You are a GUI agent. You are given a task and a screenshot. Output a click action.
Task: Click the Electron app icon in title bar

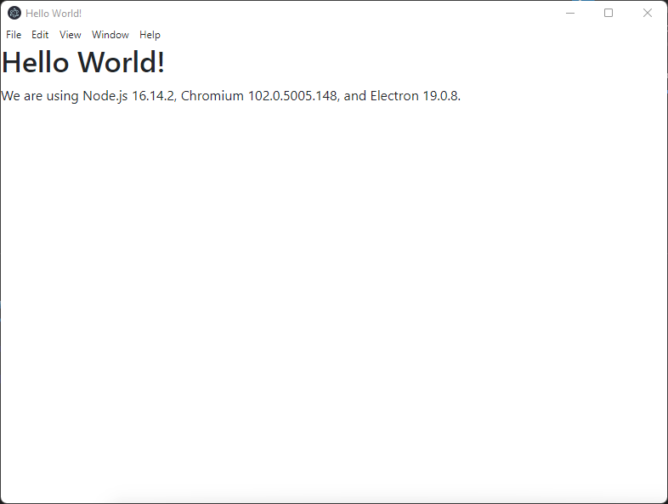(x=14, y=14)
